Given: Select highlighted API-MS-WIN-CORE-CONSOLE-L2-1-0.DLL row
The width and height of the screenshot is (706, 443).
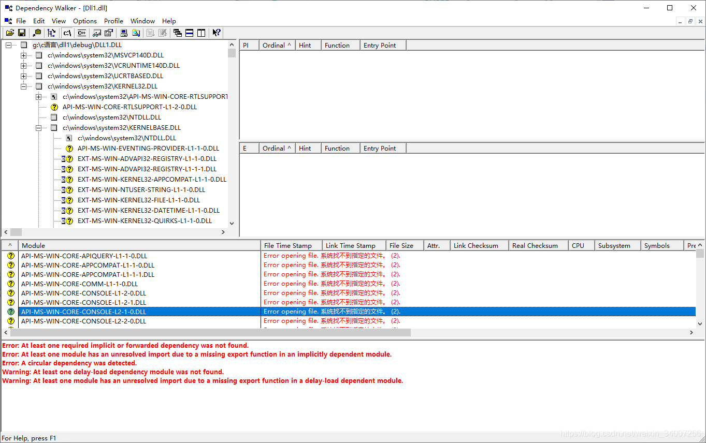Looking at the screenshot, I should click(357, 312).
